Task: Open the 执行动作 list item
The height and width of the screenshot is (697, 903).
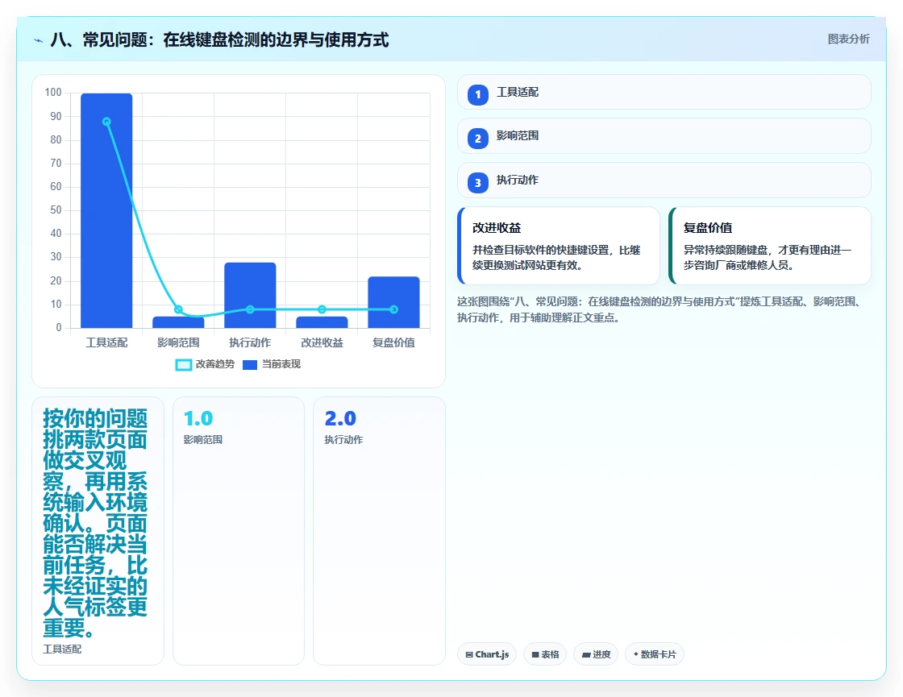Action: pos(664,180)
